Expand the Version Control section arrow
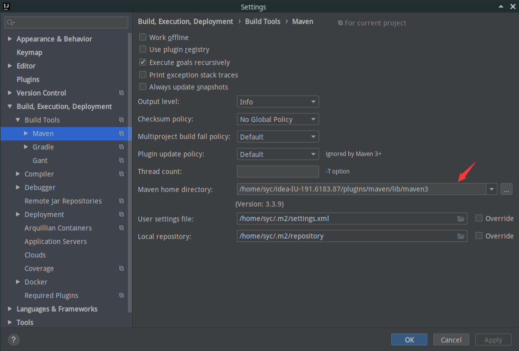 point(10,93)
